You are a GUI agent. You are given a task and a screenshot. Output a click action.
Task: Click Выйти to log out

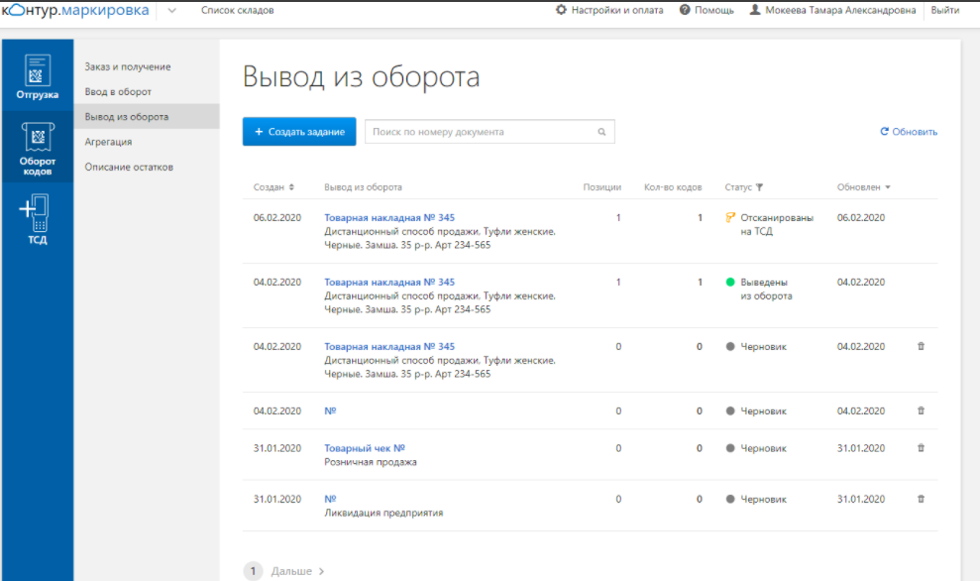point(944,11)
